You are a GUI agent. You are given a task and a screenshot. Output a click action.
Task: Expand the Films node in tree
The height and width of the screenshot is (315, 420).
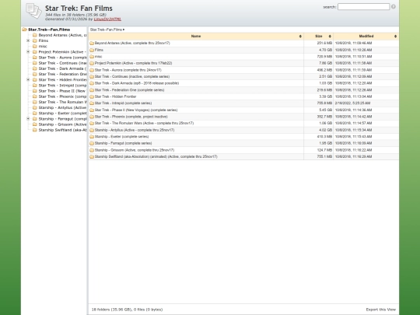pyautogui.click(x=28, y=40)
